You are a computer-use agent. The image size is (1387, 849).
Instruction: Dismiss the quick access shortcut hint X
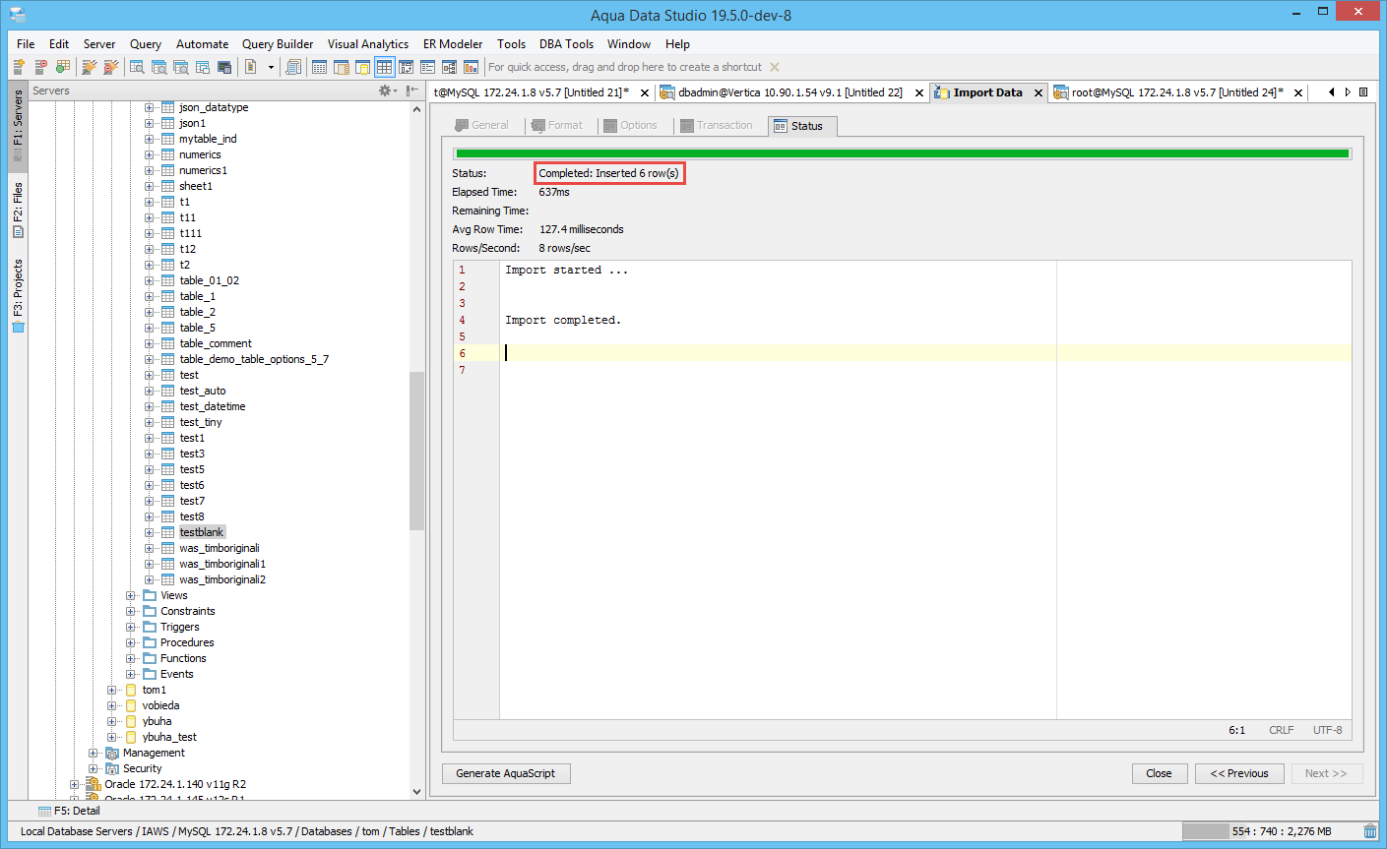(775, 67)
